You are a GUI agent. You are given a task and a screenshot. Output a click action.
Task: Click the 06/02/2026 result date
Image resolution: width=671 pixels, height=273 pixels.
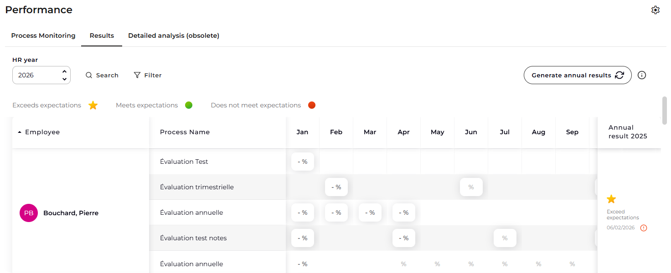click(620, 227)
